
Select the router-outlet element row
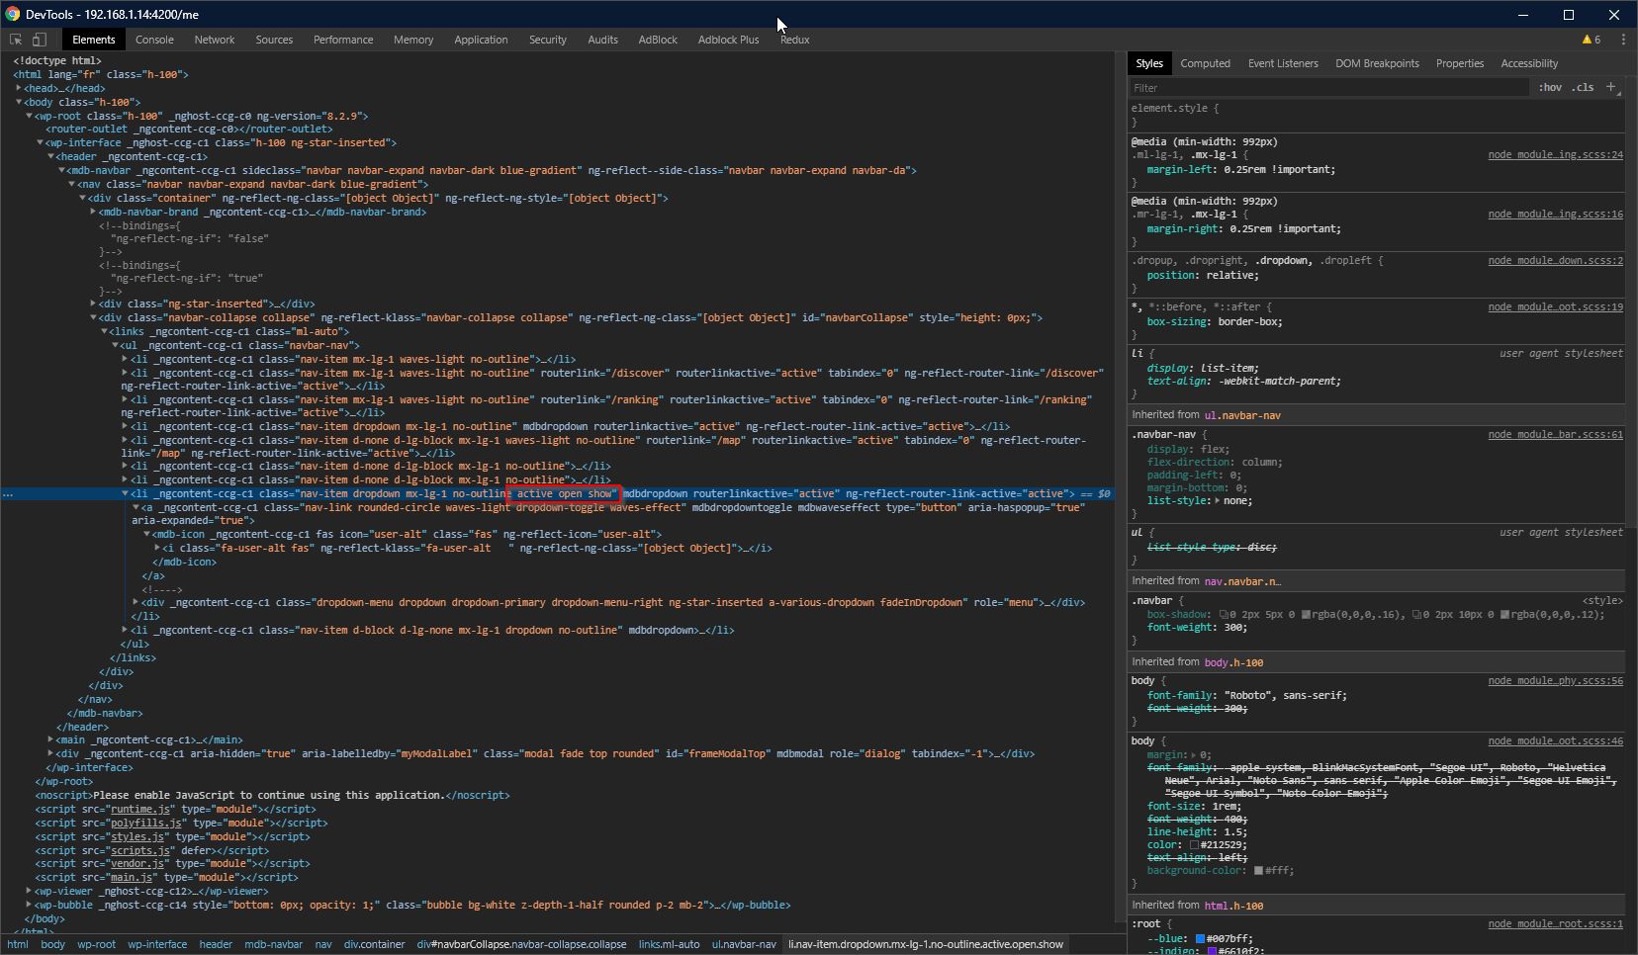(x=189, y=129)
